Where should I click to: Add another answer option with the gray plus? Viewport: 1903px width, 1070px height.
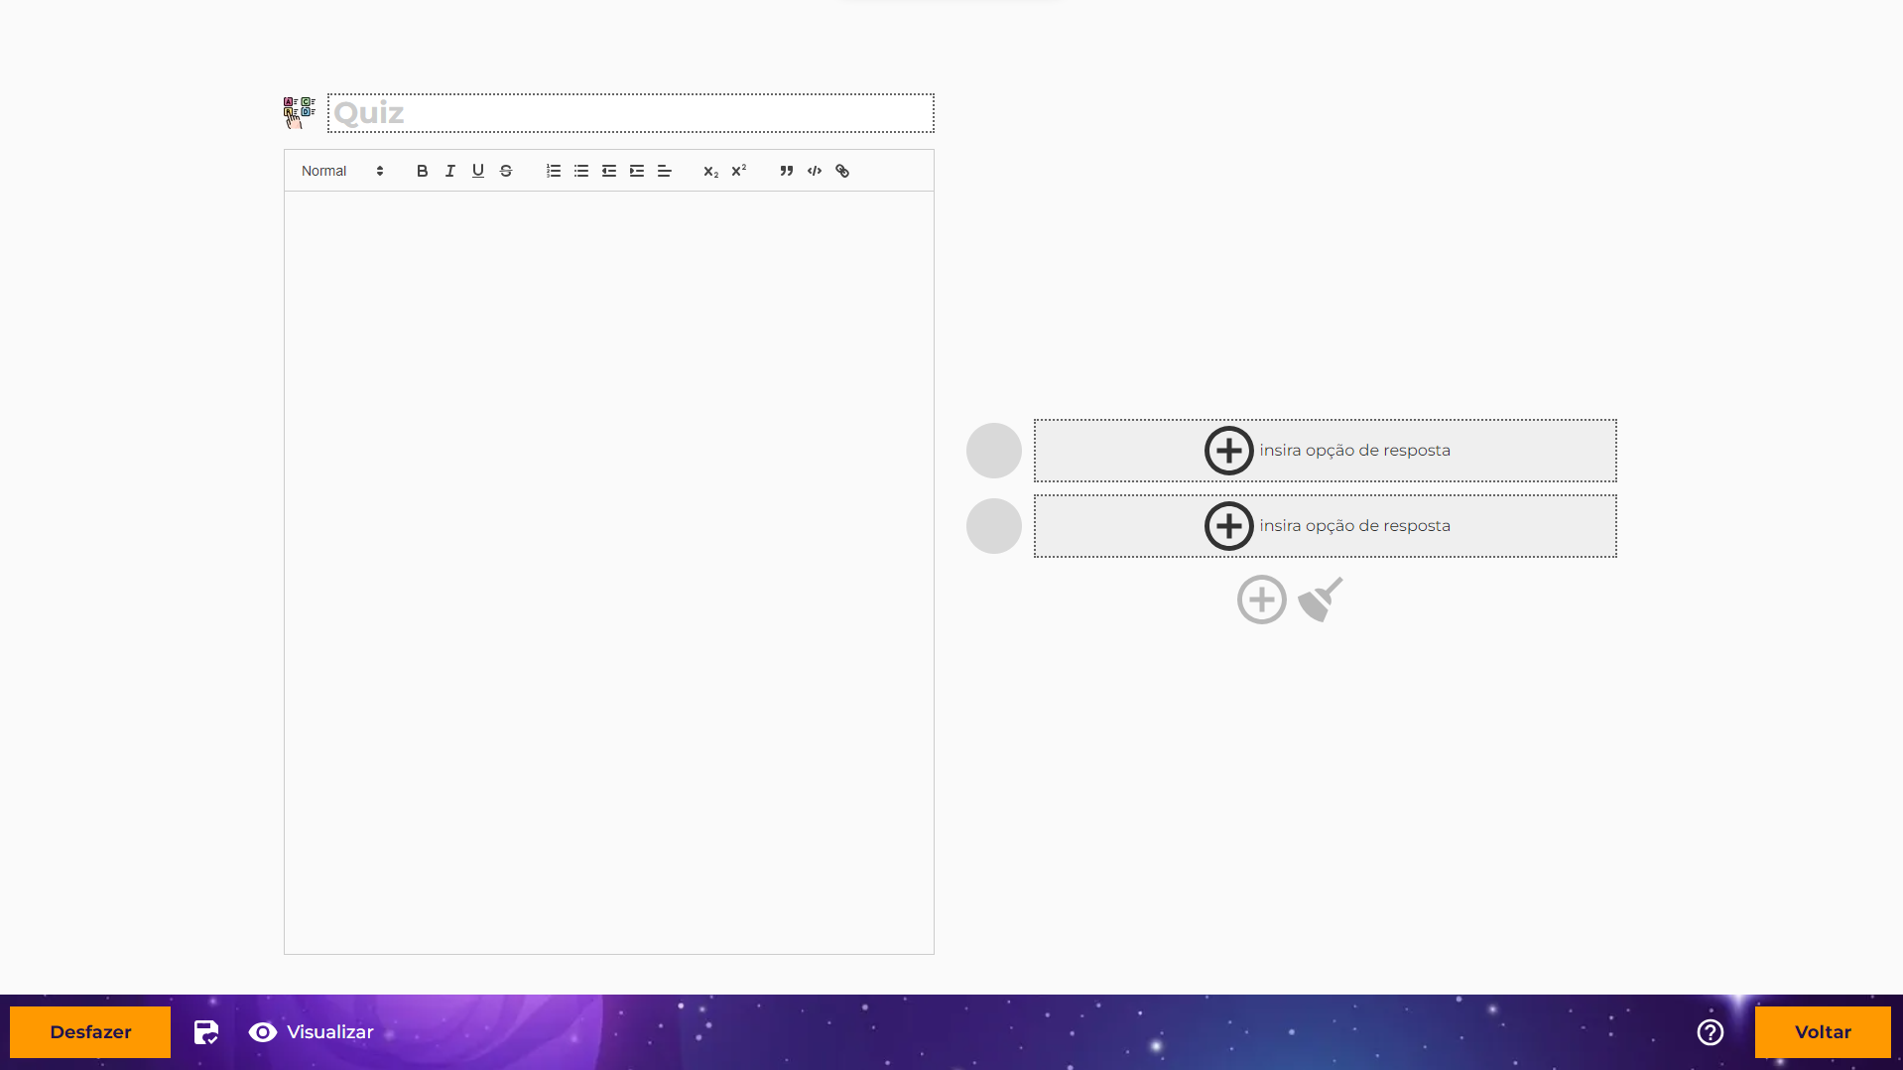tap(1261, 600)
